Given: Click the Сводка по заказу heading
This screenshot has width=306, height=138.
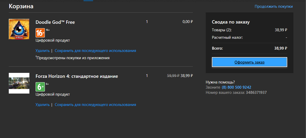Looking at the screenshot, I should (x=231, y=22).
